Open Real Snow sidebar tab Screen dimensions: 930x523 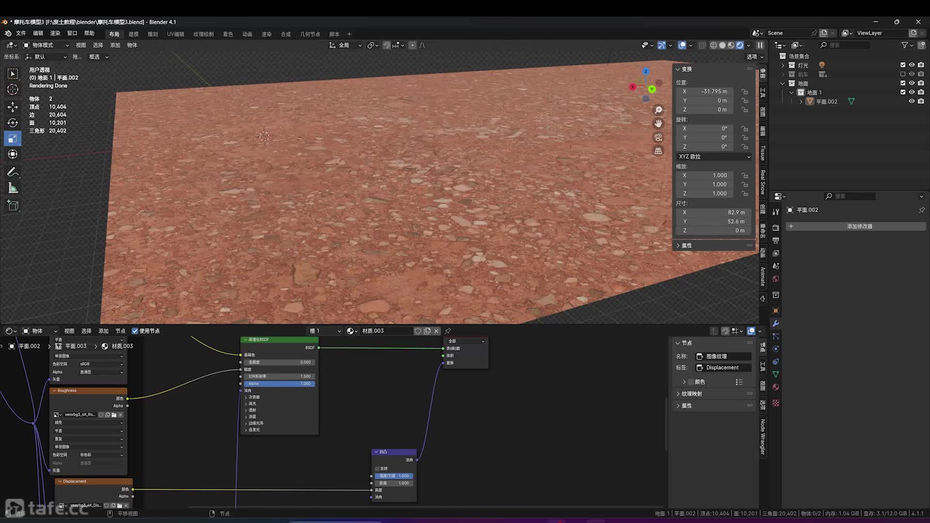[763, 182]
